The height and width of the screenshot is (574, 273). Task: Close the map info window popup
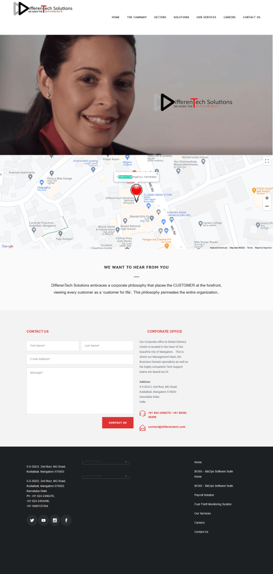157,173
